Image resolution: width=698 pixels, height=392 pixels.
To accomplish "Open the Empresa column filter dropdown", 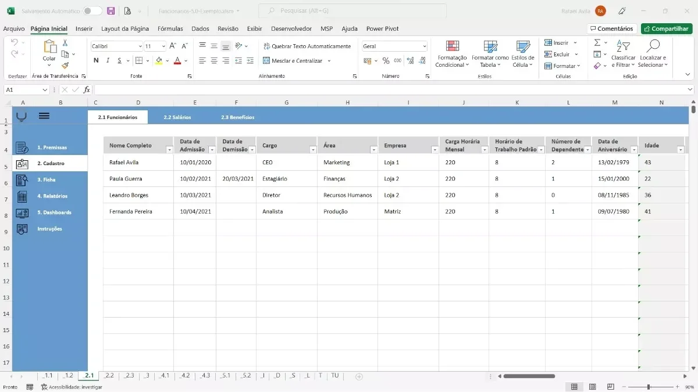I will point(435,150).
